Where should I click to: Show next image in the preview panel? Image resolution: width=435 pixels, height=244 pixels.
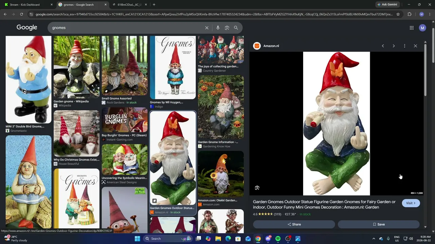394,46
